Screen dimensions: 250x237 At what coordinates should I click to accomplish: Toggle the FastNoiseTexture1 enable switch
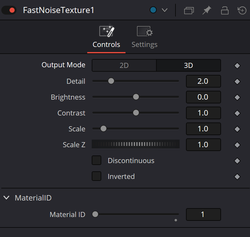pos(9,10)
